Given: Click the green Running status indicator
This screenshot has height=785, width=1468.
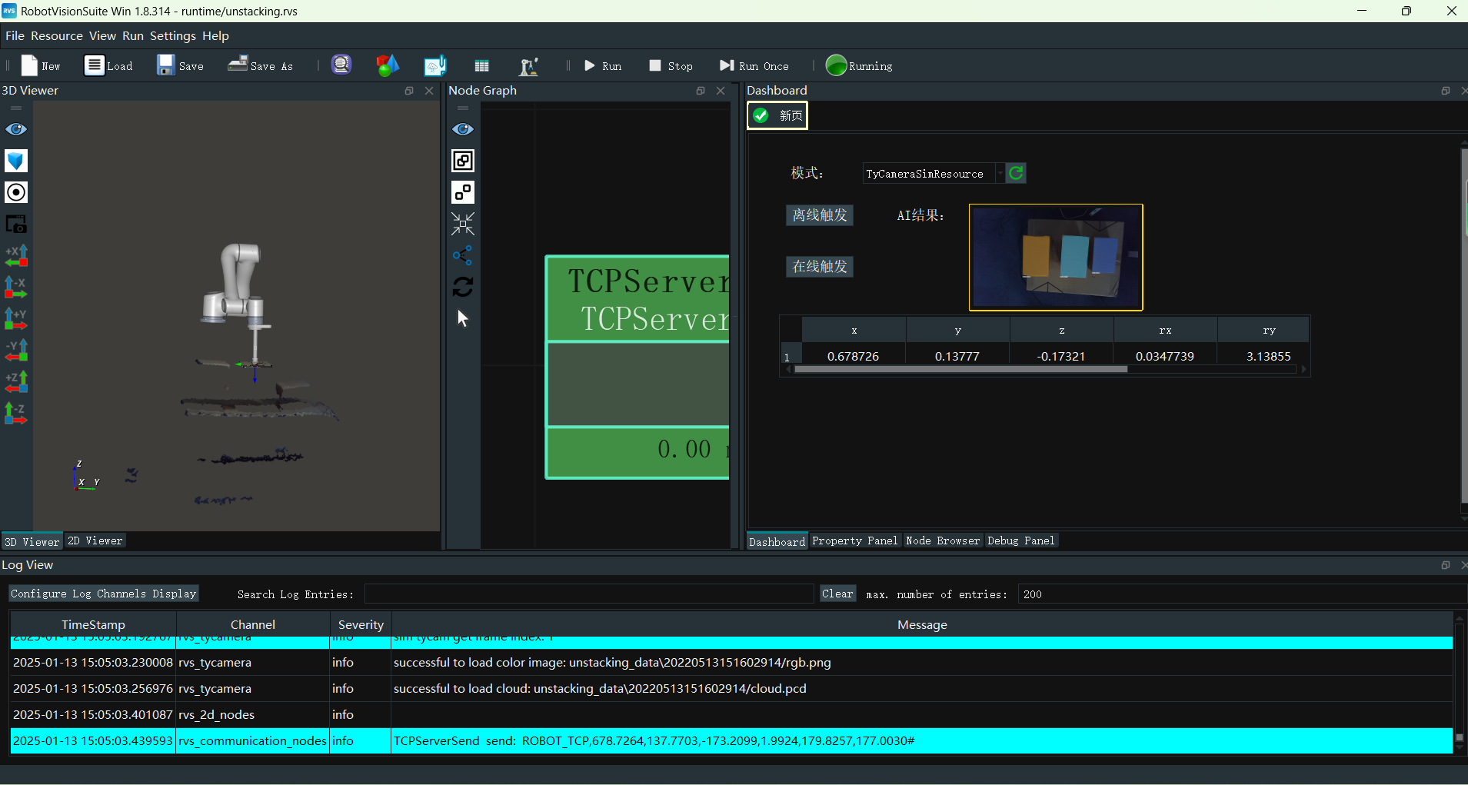Looking at the screenshot, I should (x=859, y=66).
